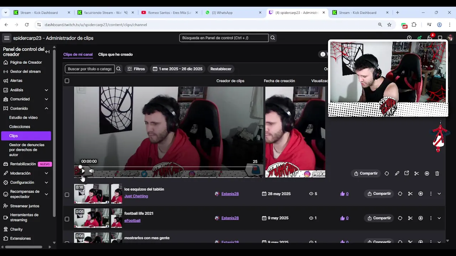Open the whispers chat icon in header
This screenshot has height=256, width=456.
[440, 38]
